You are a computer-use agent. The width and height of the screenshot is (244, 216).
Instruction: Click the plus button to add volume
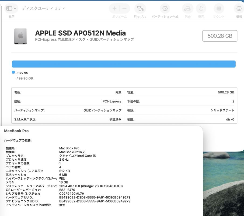[x=114, y=8]
